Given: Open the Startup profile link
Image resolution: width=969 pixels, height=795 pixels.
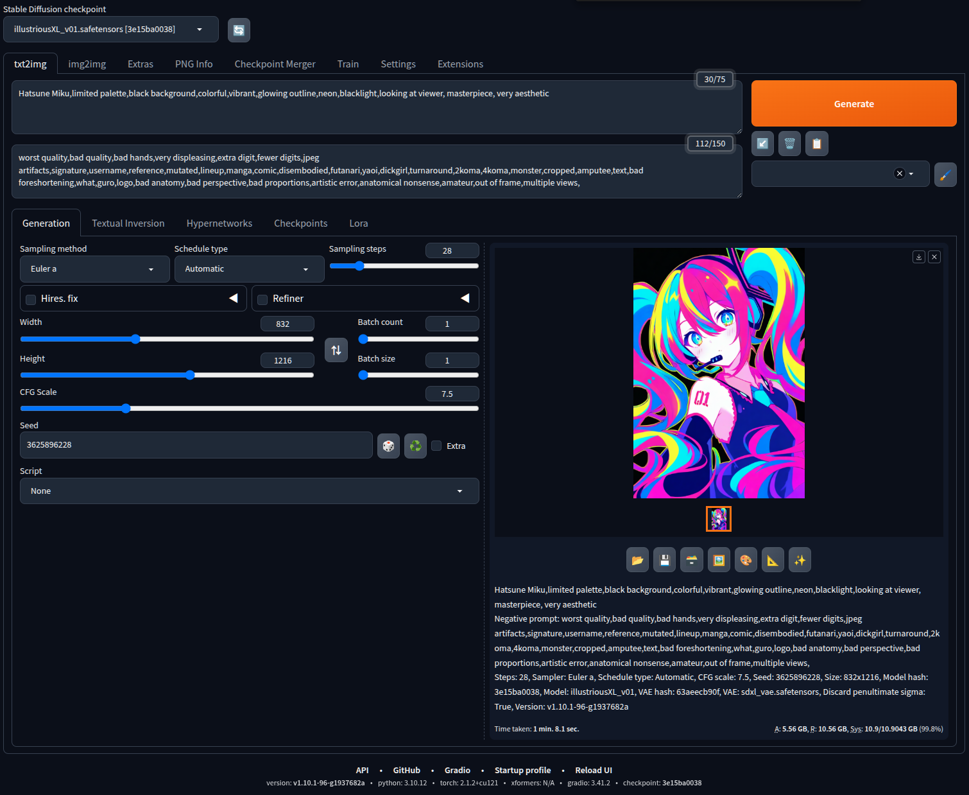Looking at the screenshot, I should point(523,771).
